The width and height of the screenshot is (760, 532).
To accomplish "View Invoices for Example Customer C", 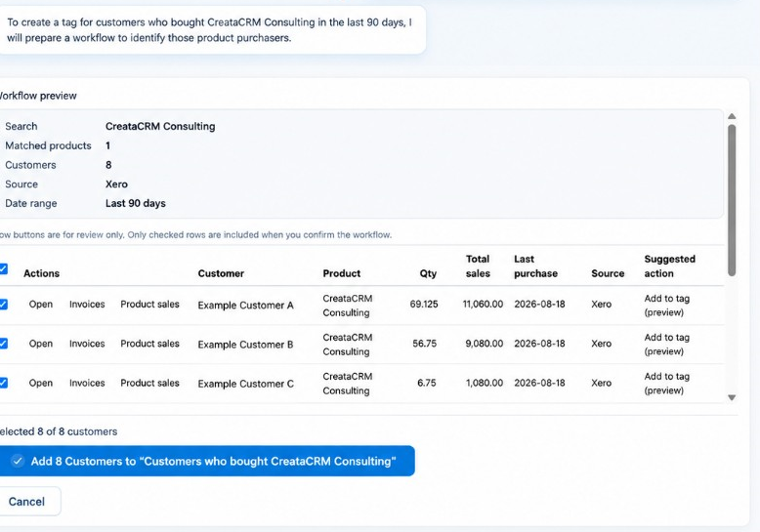I will 87,383.
